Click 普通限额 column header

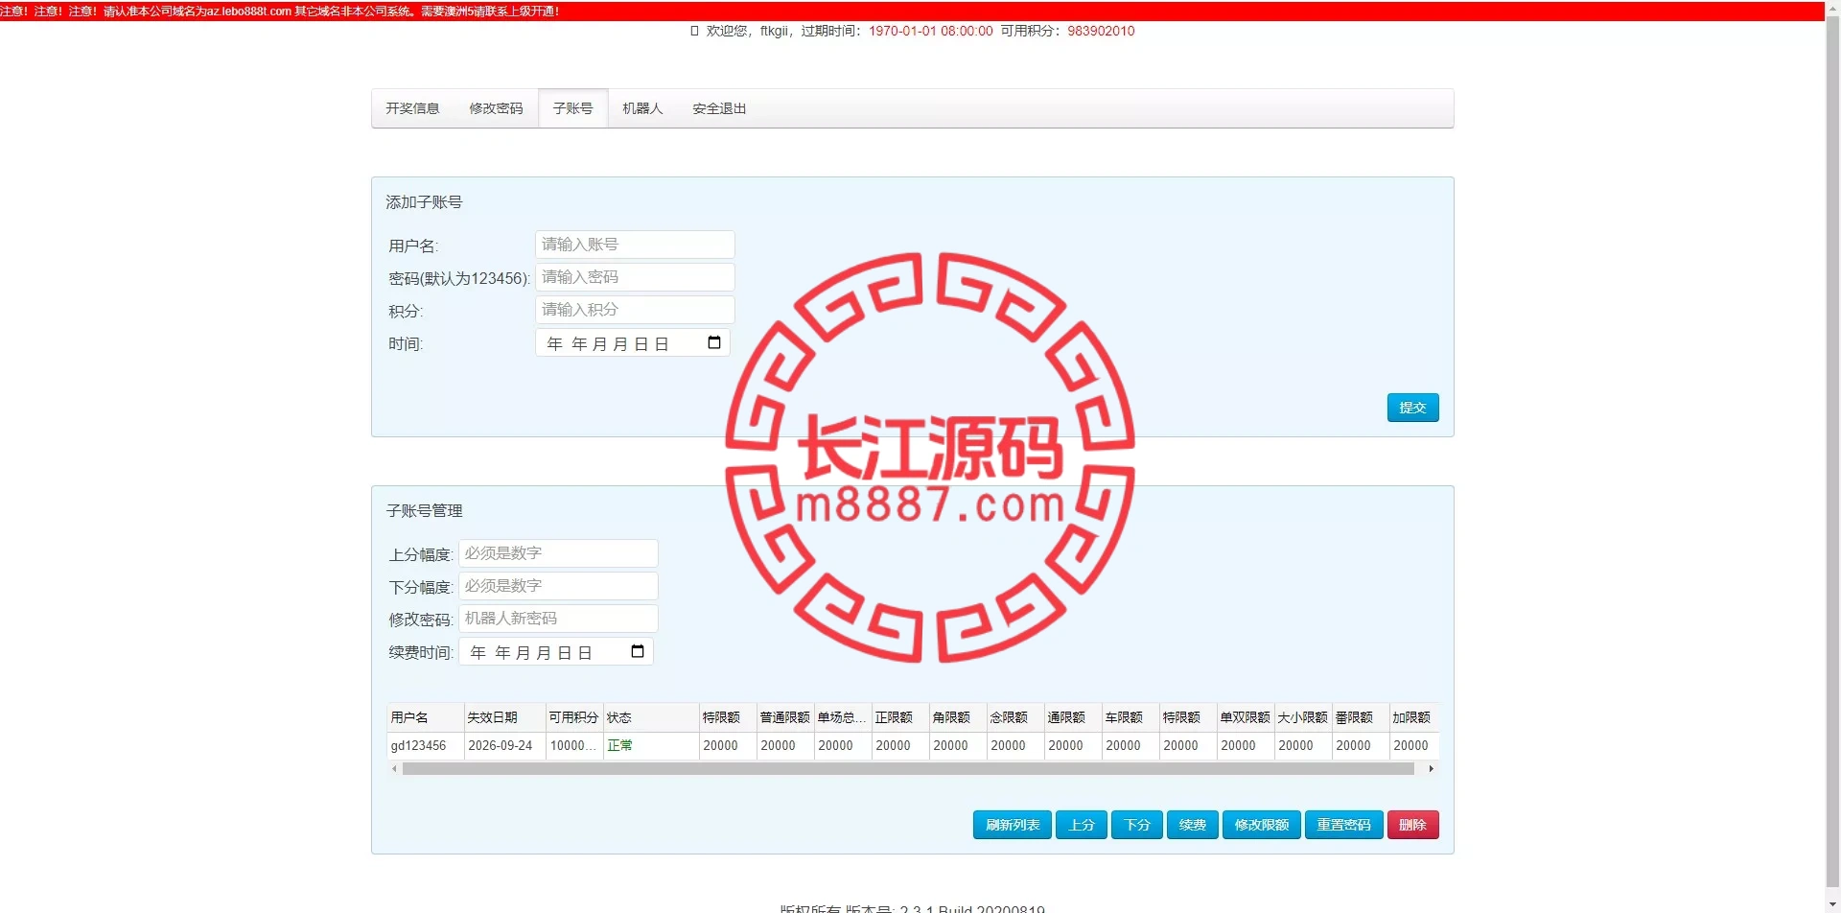pyautogui.click(x=785, y=717)
